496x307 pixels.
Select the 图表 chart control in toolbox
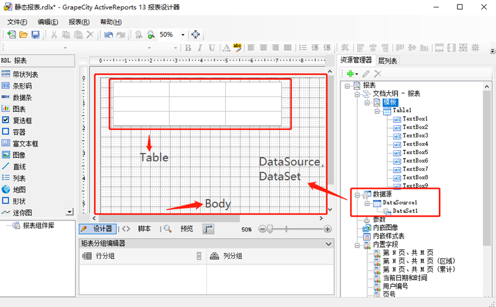[x=19, y=108]
